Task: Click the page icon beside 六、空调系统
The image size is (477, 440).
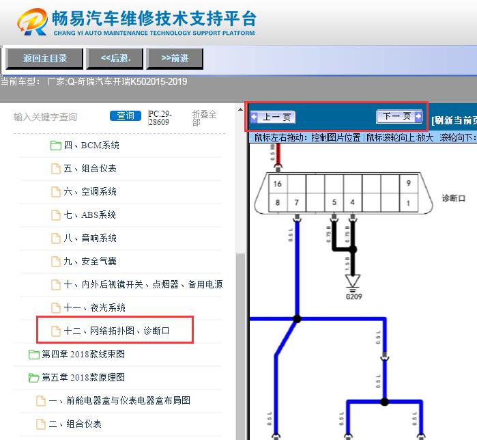Action: click(56, 192)
